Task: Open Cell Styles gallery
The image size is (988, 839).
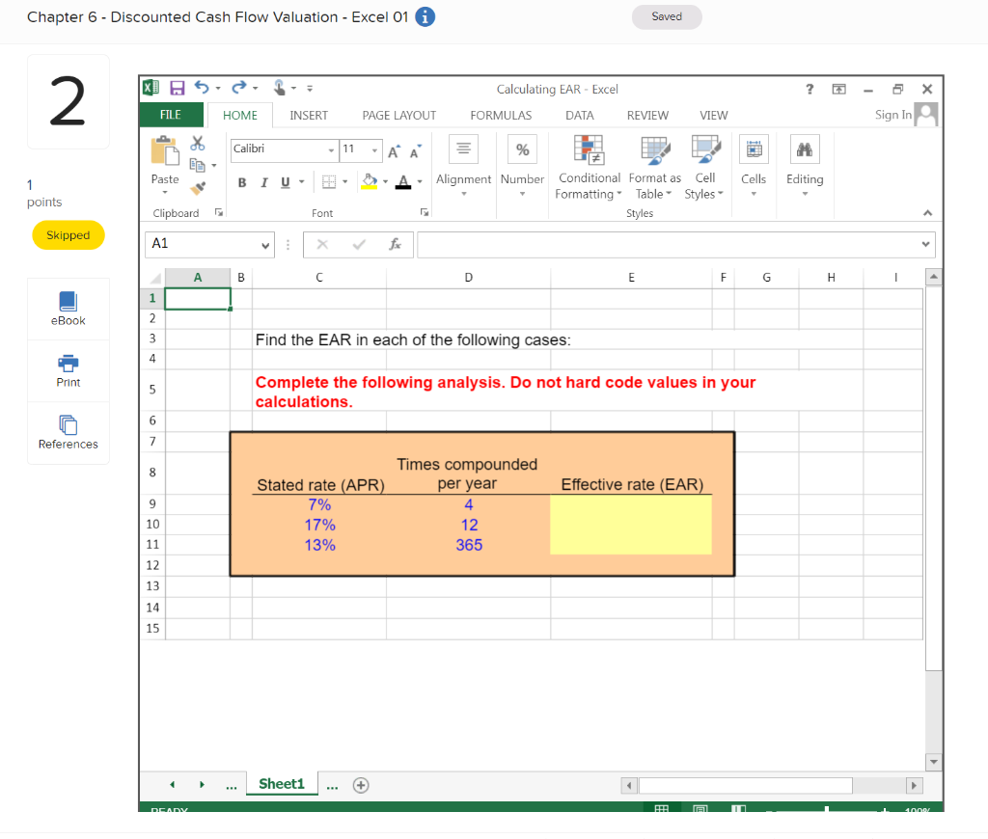Action: coord(704,168)
